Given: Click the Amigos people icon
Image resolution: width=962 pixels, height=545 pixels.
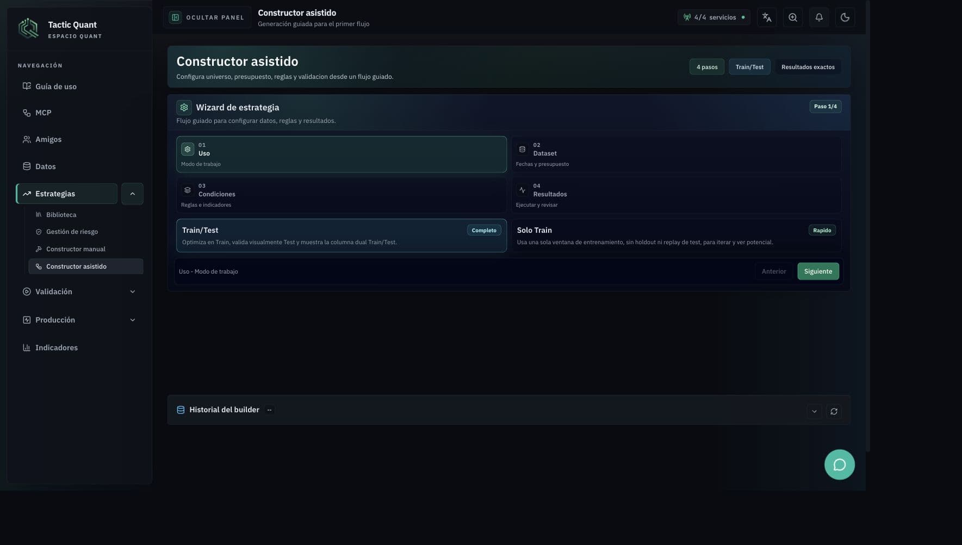Looking at the screenshot, I should point(27,139).
